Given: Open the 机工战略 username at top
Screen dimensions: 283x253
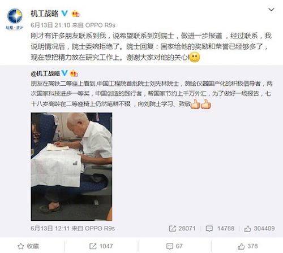Looking at the screenshot, I should [44, 14].
